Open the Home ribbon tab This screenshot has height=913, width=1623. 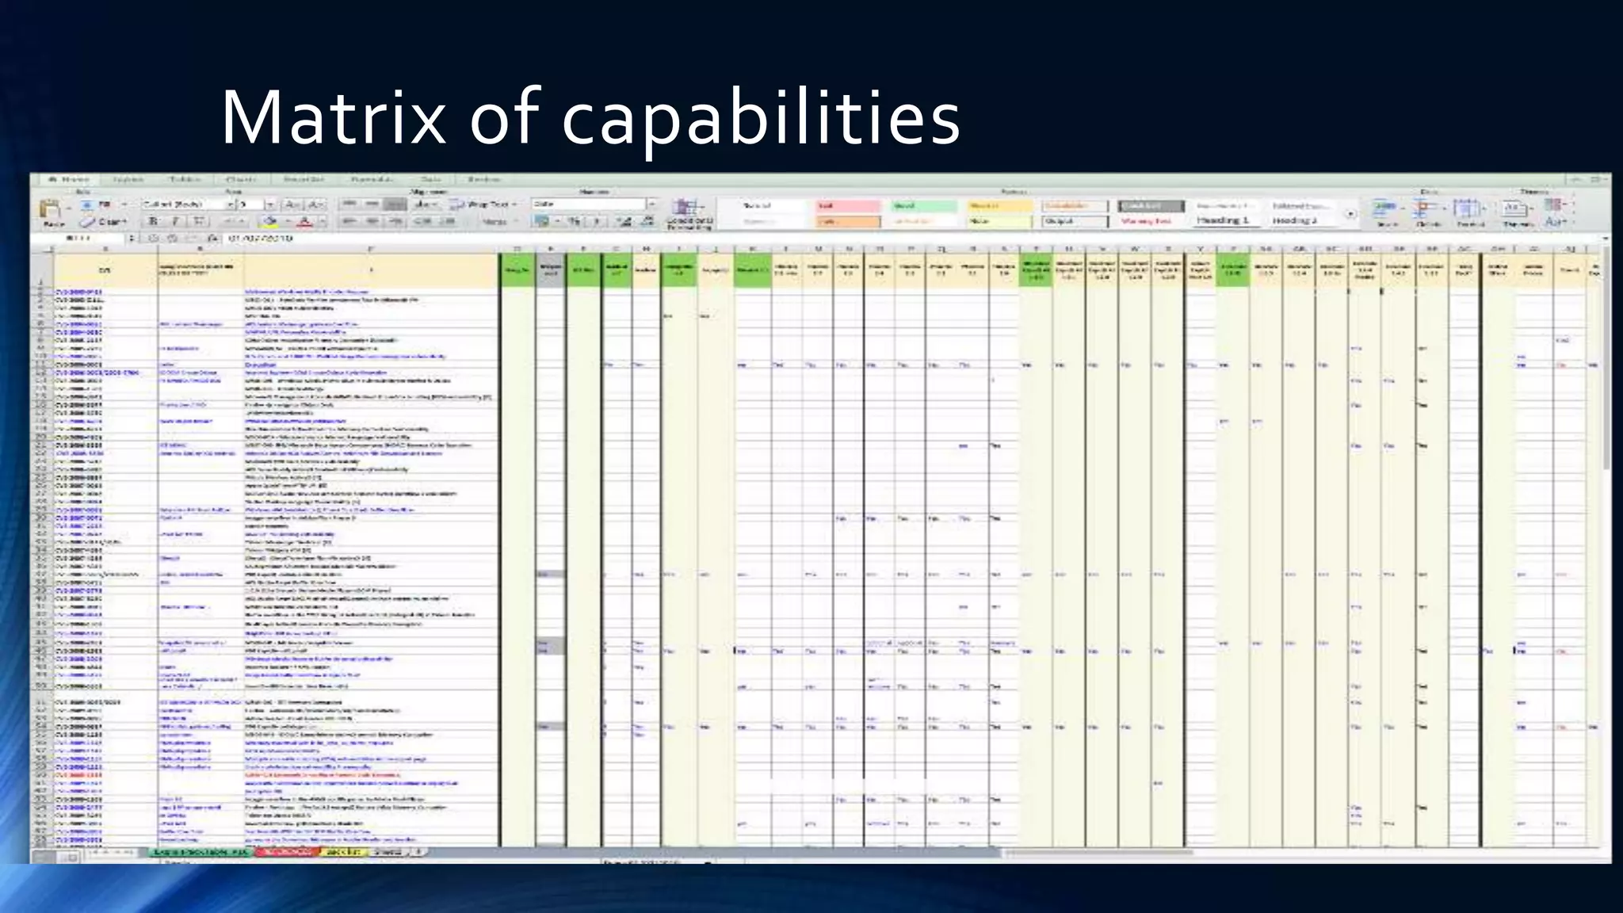[70, 180]
